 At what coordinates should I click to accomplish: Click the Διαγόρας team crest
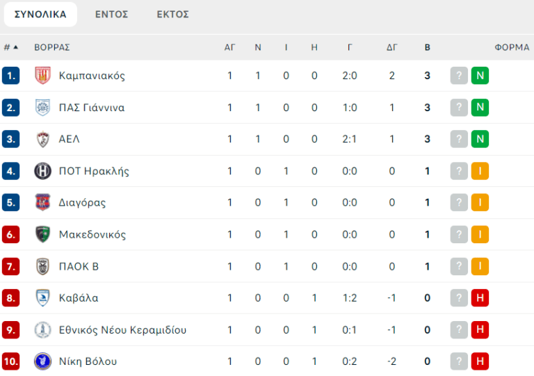(x=42, y=203)
